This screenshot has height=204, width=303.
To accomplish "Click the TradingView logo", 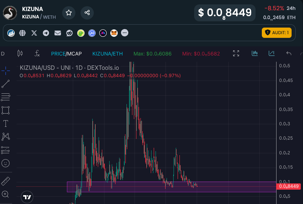I will [x=27, y=197].
